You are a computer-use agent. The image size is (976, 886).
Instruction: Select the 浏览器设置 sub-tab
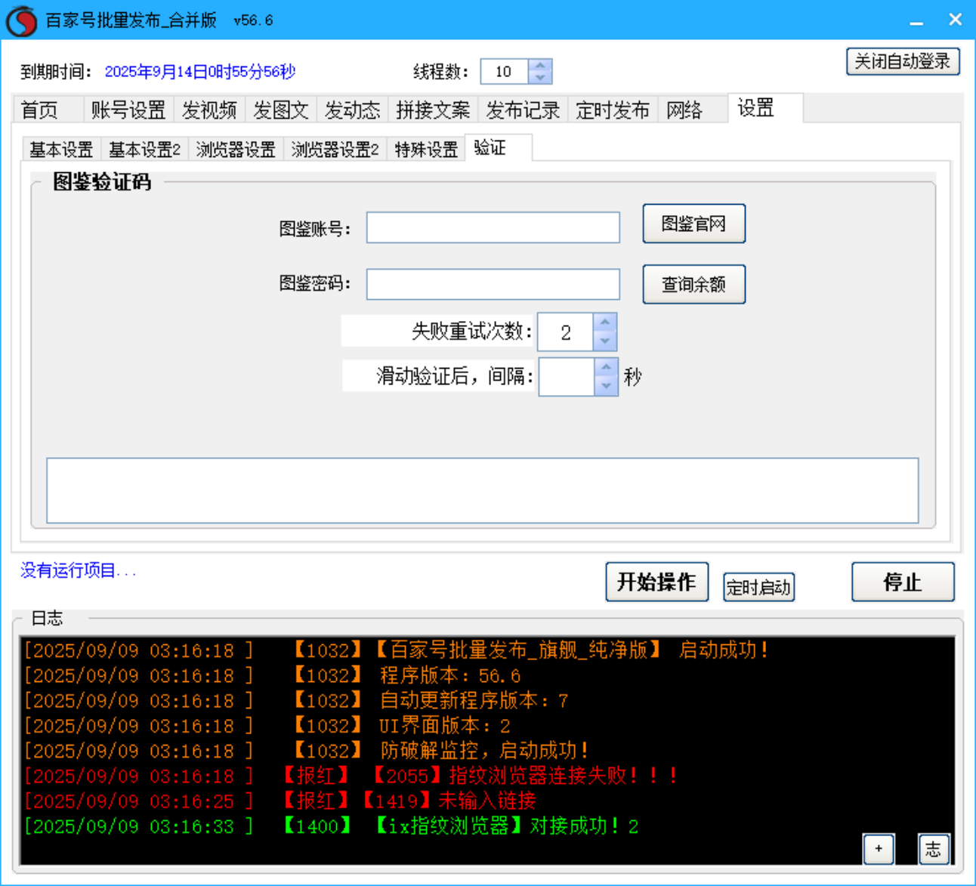236,149
